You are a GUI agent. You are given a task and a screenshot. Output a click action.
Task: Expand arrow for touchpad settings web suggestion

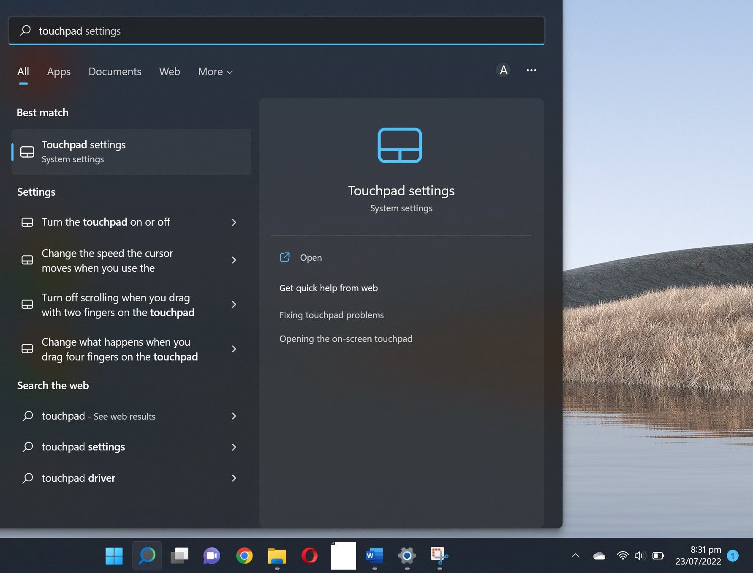click(234, 447)
